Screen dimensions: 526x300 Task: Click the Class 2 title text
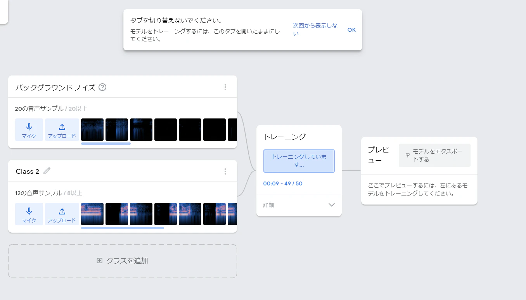pyautogui.click(x=28, y=171)
